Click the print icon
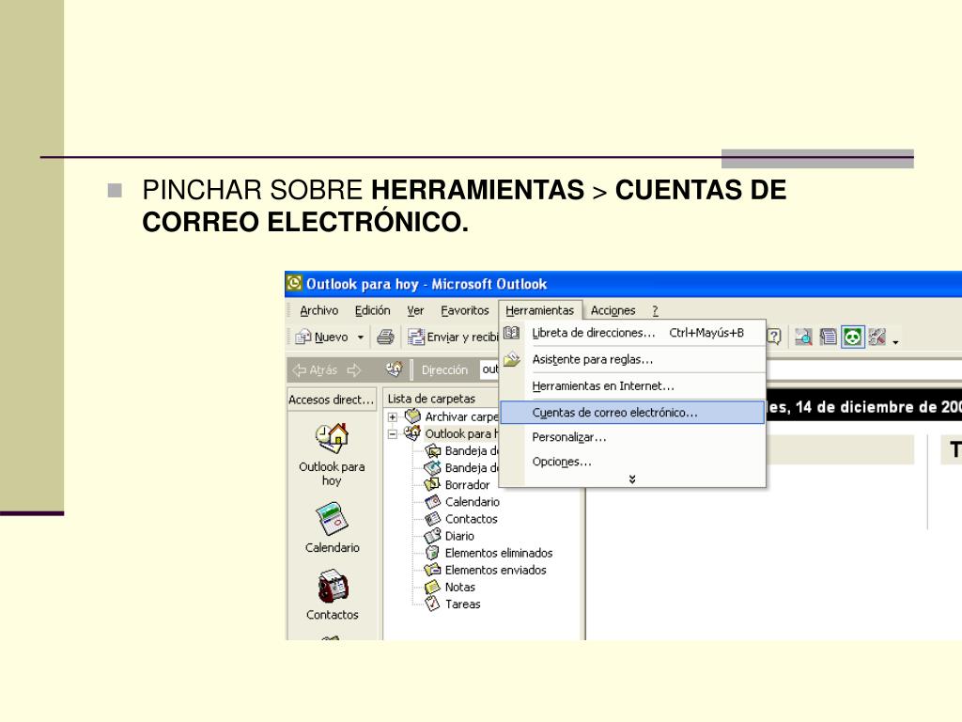962x722 pixels. point(385,337)
